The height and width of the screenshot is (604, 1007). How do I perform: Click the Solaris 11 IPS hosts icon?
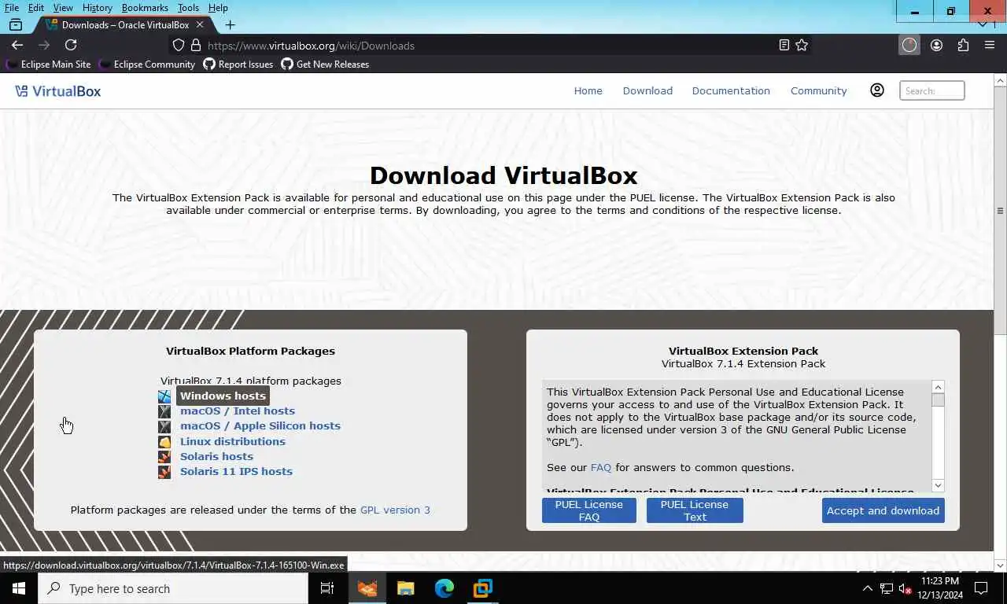pos(164,472)
